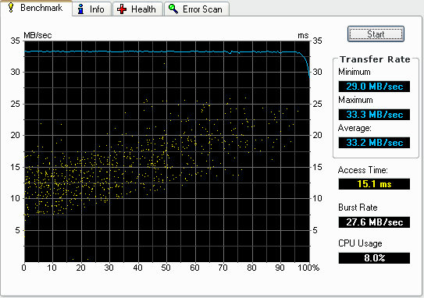Click the red cross Health icon

[x=122, y=9]
